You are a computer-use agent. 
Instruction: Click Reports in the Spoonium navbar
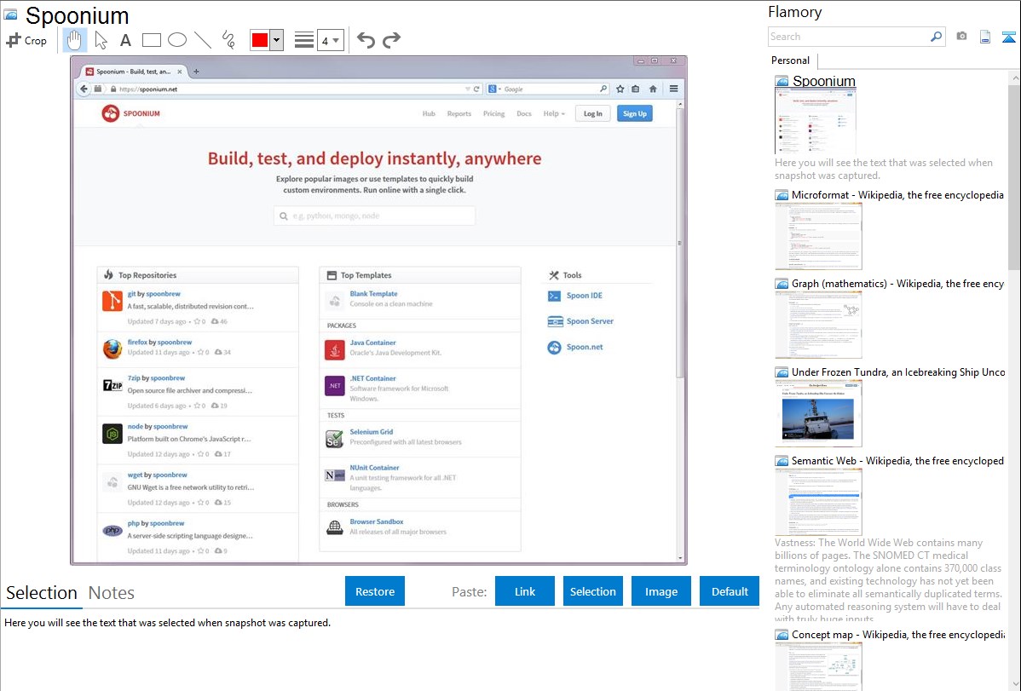click(459, 113)
